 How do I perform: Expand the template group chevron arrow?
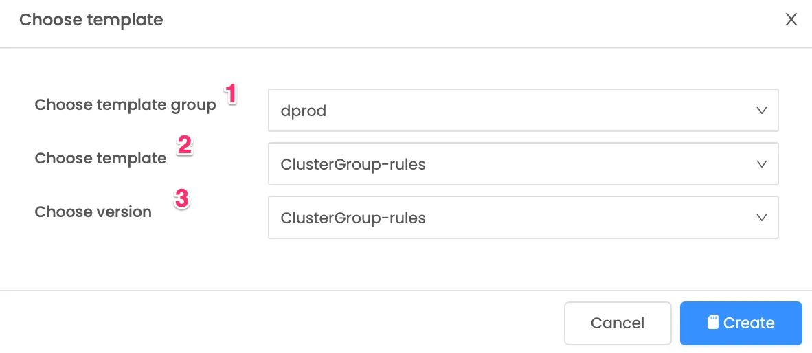click(x=761, y=111)
